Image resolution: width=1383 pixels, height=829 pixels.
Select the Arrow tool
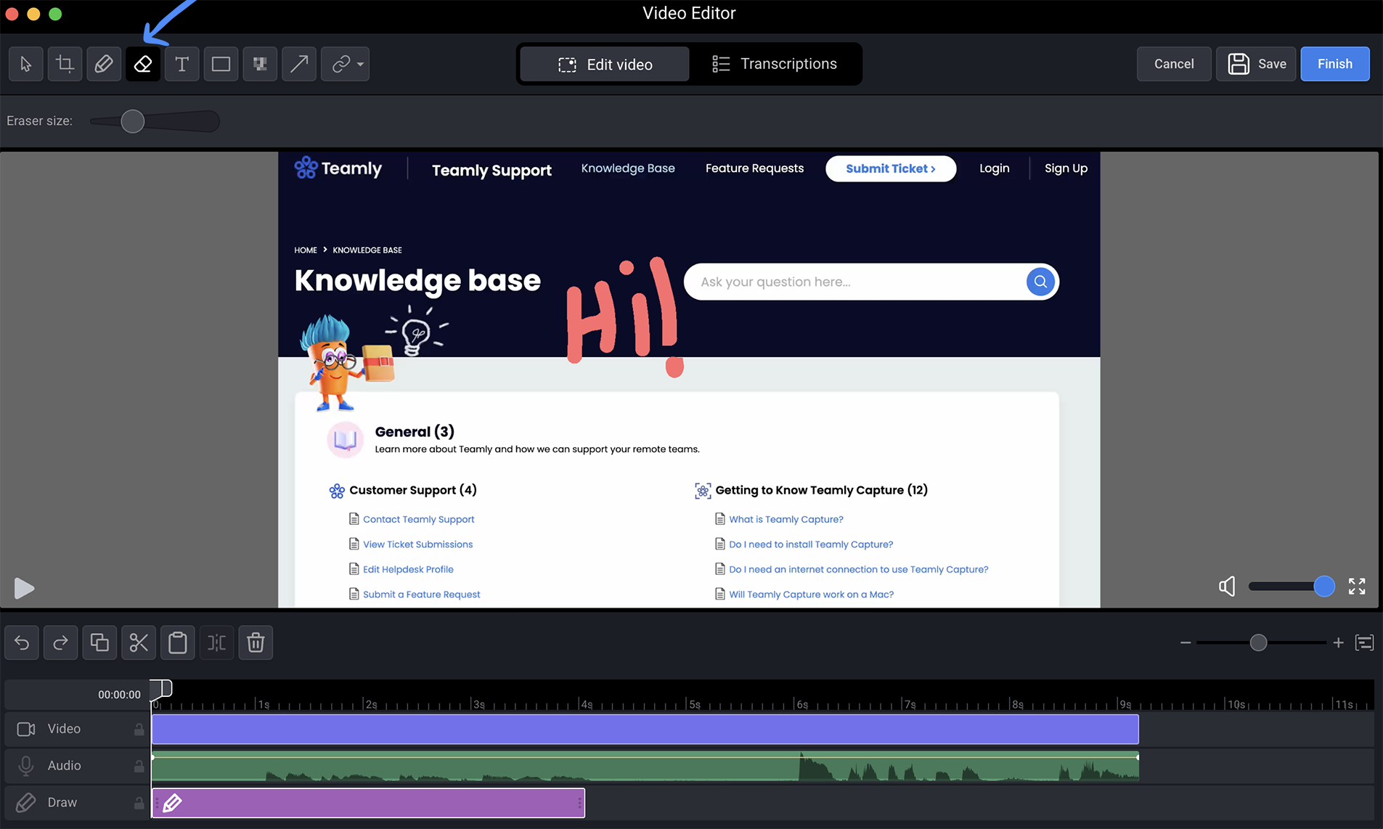(299, 64)
